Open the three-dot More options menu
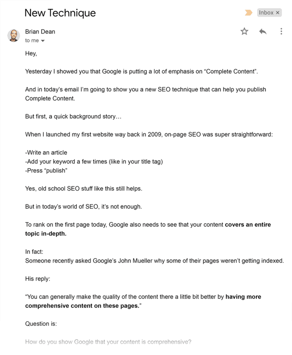The image size is (292, 355). click(x=281, y=31)
